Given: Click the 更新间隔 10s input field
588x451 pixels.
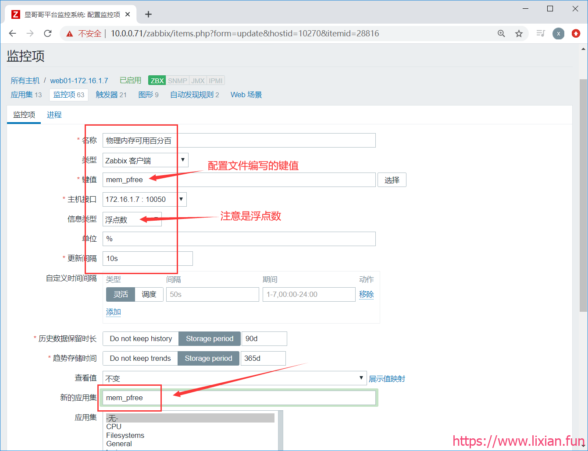Looking at the screenshot, I should pyautogui.click(x=148, y=258).
